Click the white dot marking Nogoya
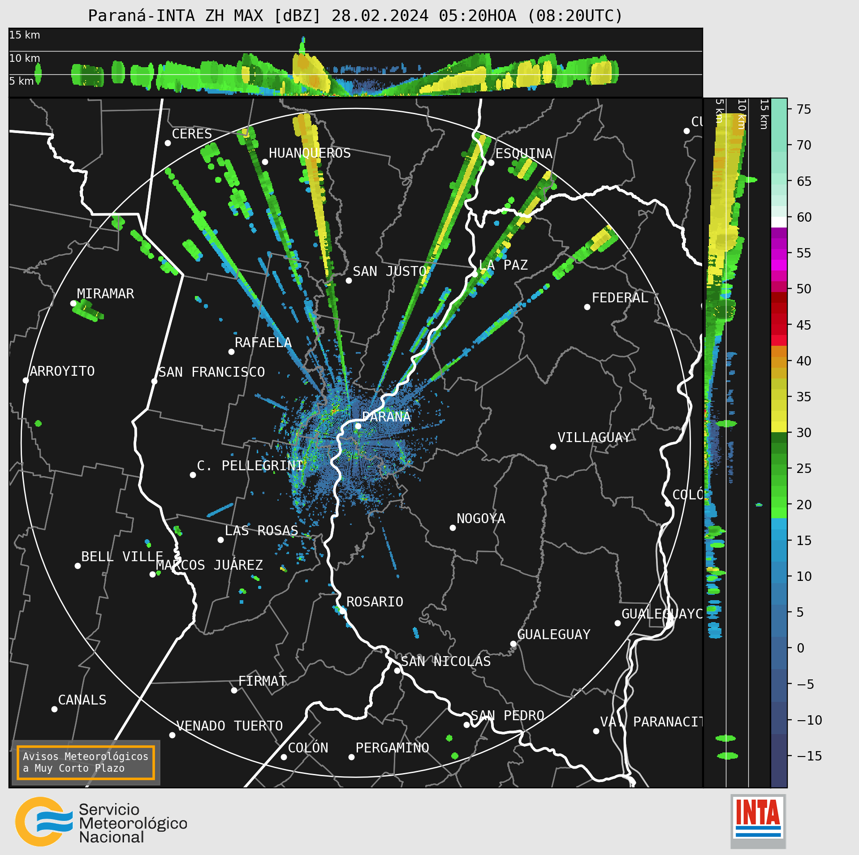Screen dimensions: 859x855 453,528
